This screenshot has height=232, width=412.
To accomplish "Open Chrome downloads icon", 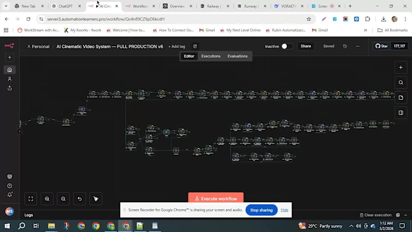I will coord(383,19).
